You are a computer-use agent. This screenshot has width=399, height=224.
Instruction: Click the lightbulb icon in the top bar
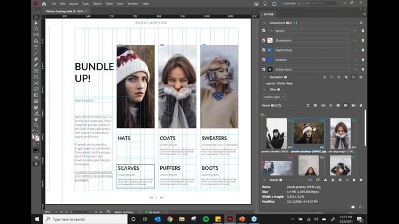[265, 4]
